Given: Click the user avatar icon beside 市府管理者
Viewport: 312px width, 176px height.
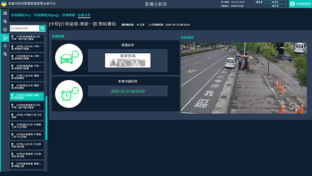Looking at the screenshot, I should click(x=292, y=4).
